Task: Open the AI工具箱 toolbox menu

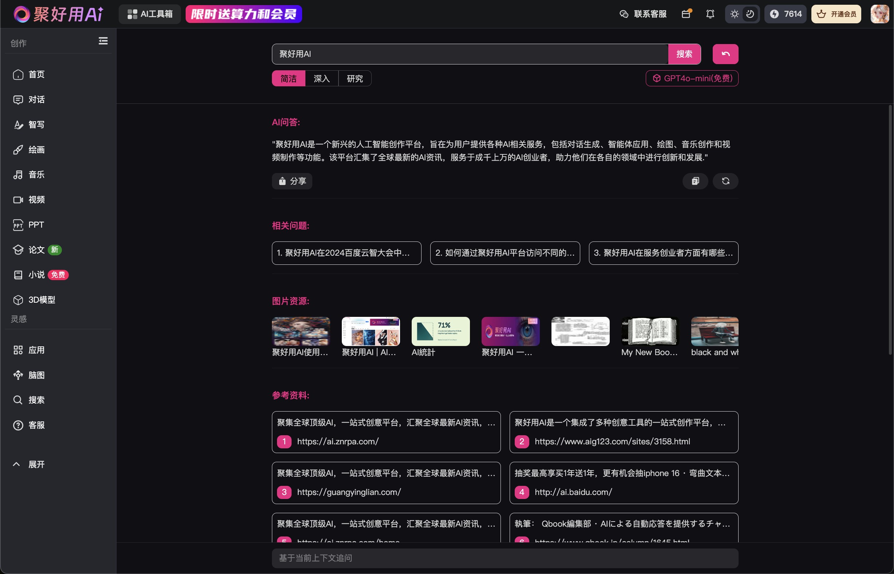Action: [x=150, y=14]
